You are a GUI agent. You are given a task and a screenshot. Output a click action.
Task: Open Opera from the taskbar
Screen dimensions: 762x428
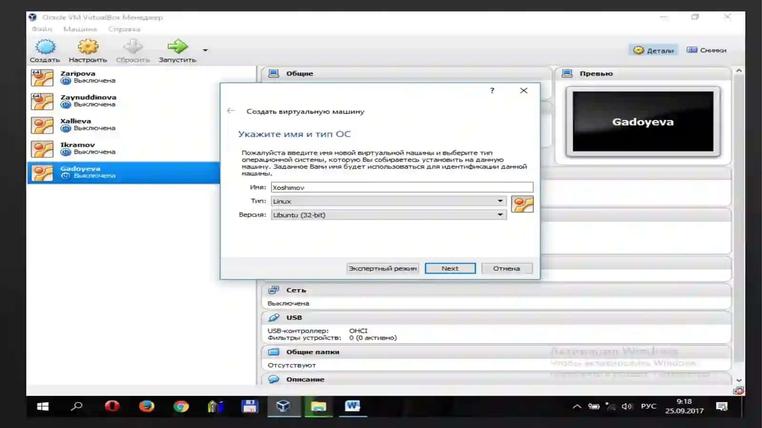(x=112, y=406)
